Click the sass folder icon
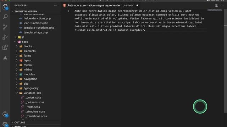 (19, 42)
